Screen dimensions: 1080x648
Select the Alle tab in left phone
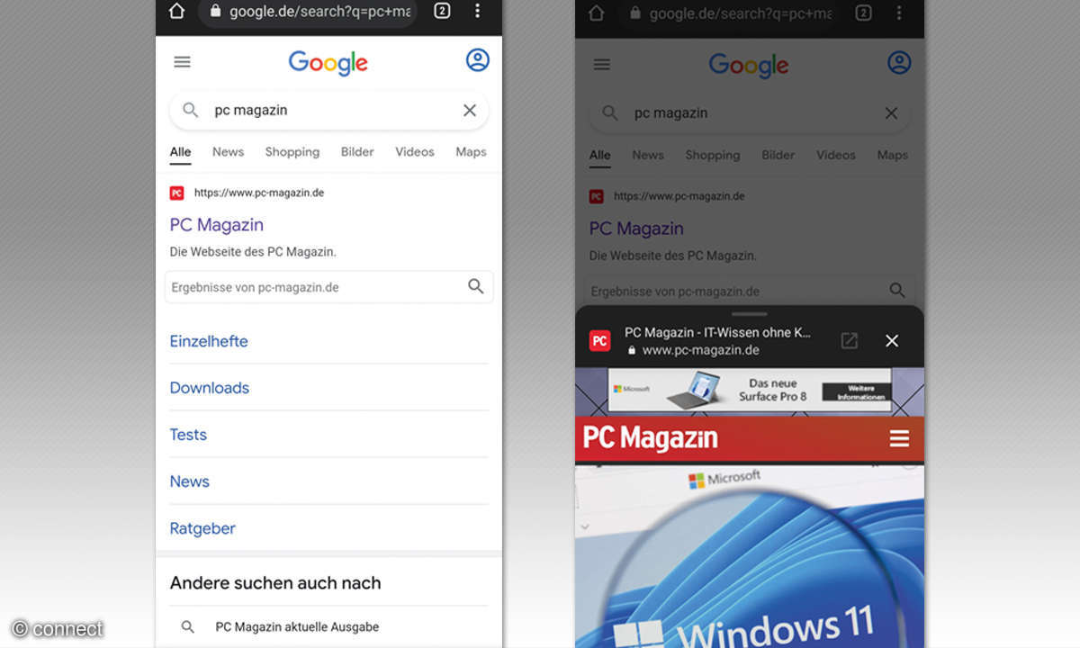tap(181, 152)
